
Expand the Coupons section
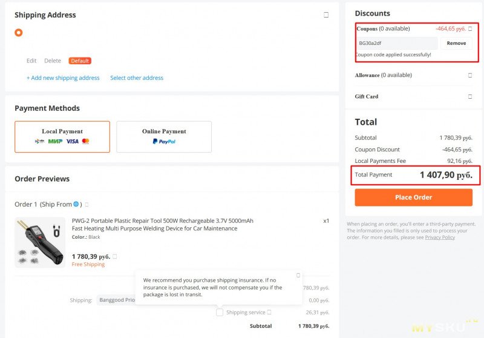[x=470, y=28]
